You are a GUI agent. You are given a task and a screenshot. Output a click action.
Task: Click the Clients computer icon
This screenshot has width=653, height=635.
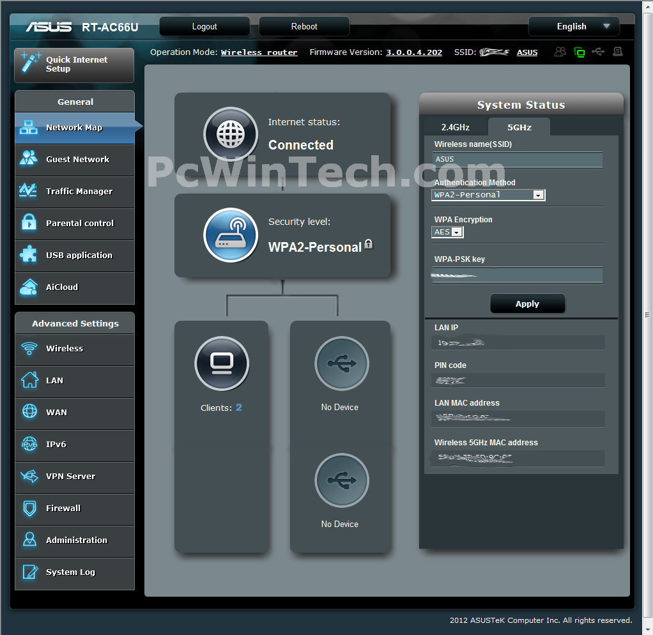click(222, 363)
